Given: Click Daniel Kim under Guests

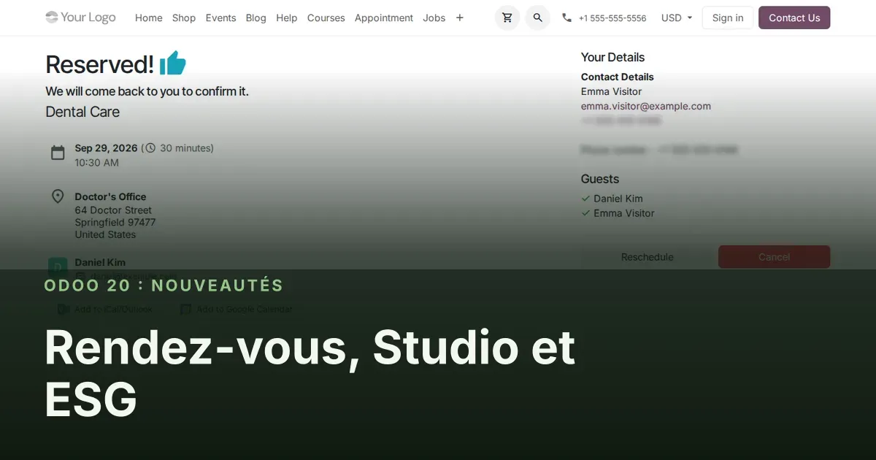Looking at the screenshot, I should [618, 199].
